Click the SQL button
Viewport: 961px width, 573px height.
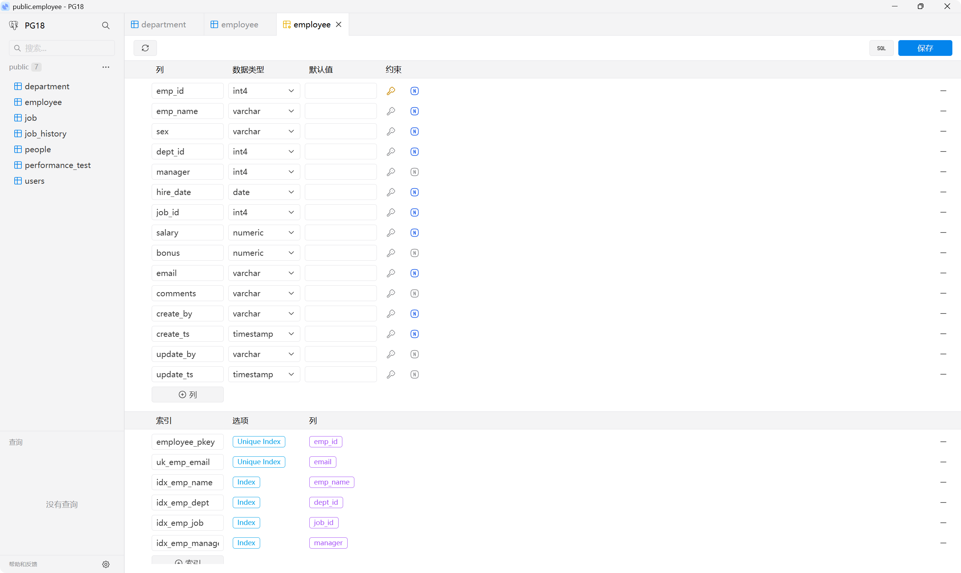click(881, 48)
